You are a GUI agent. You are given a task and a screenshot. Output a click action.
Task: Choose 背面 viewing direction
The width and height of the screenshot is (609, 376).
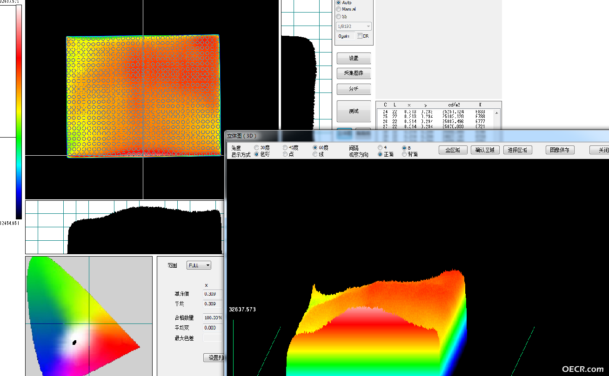click(404, 154)
